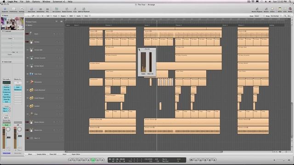Open the Screenset 1 menu

(59, 1)
